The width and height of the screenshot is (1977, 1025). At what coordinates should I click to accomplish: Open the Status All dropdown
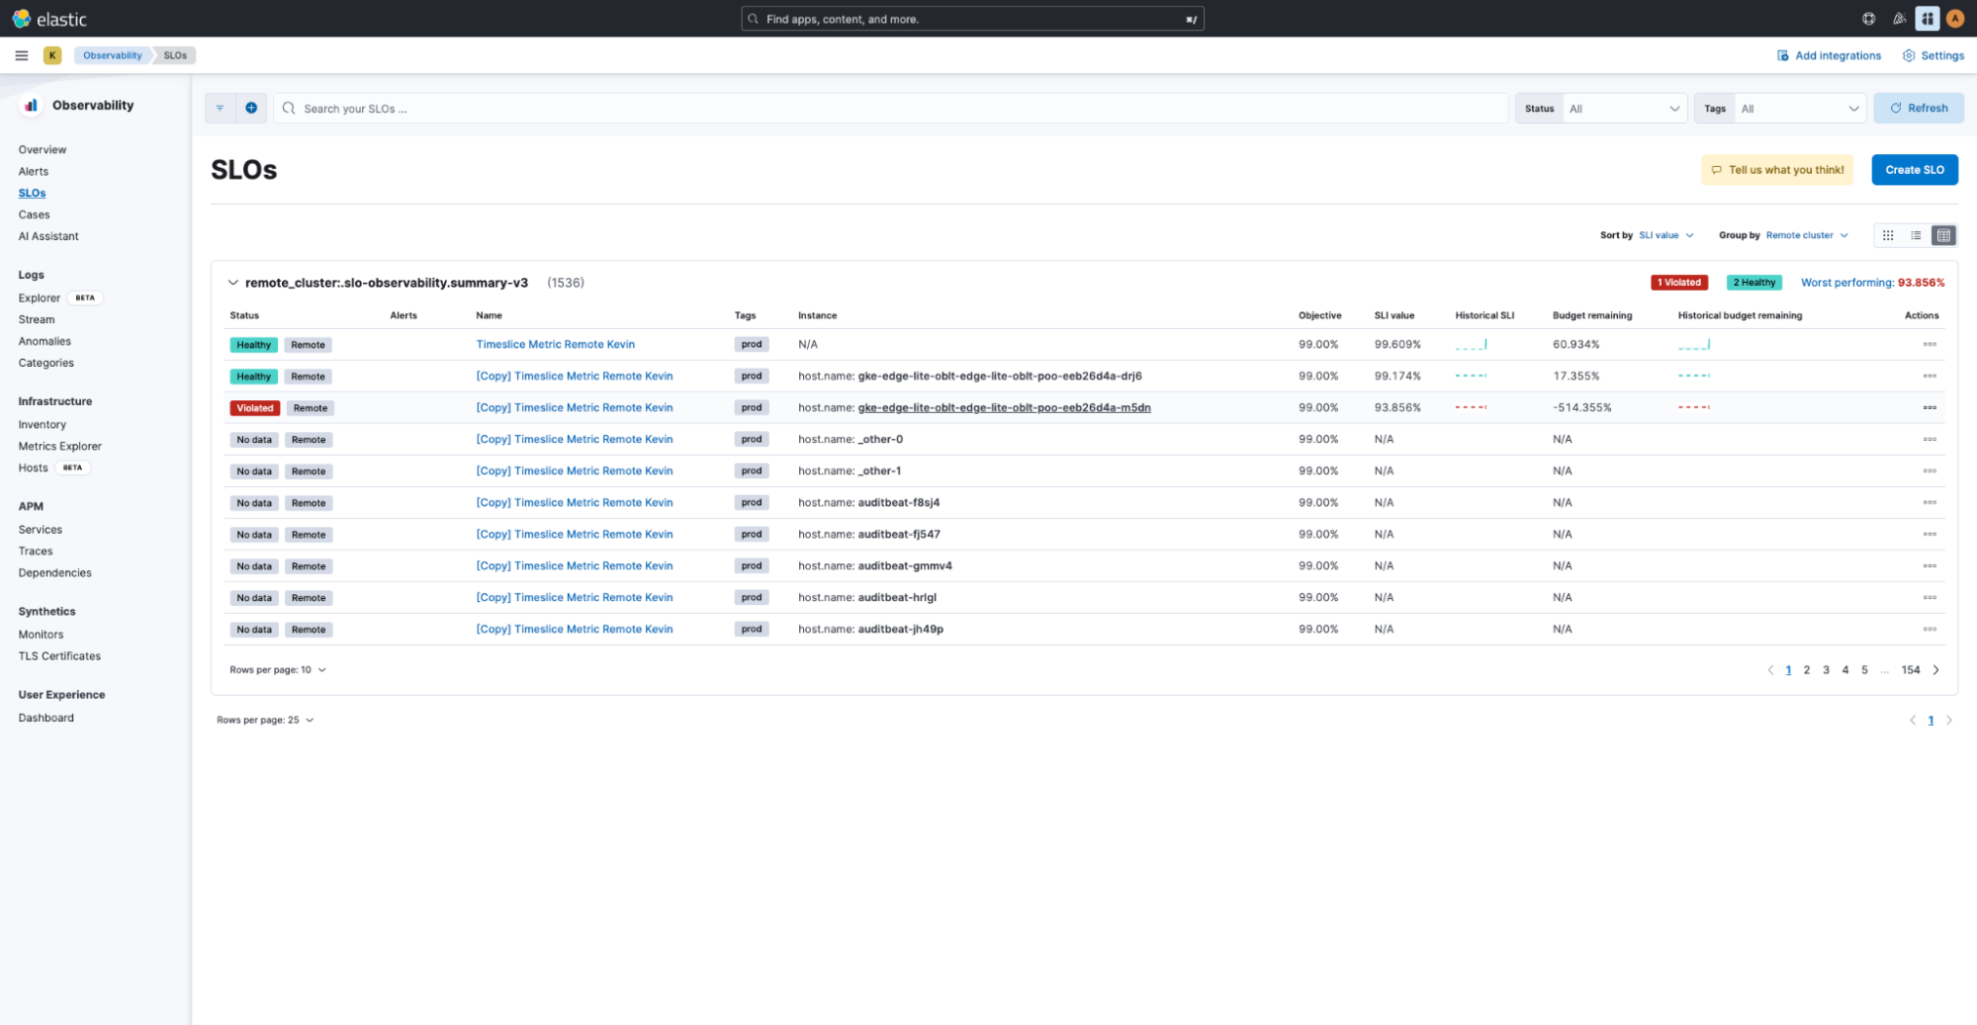coord(1623,108)
